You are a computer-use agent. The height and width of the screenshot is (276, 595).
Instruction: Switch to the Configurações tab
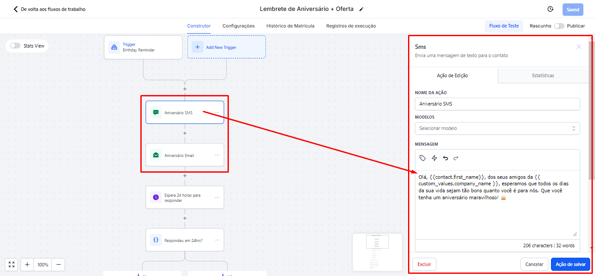coord(238,26)
